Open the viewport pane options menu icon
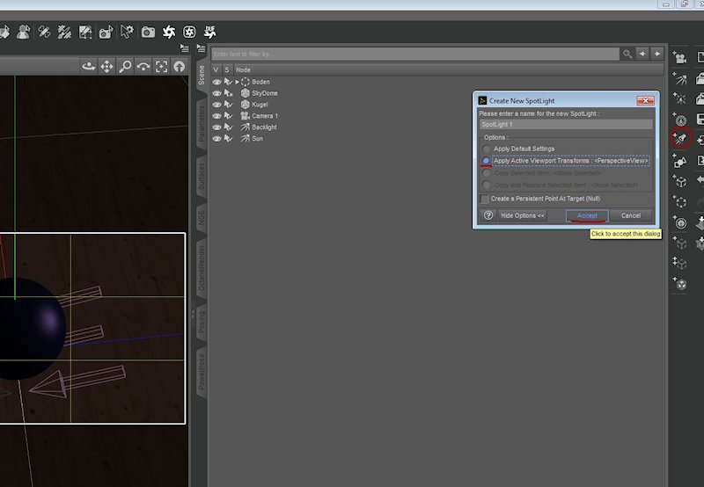This screenshot has width=704, height=487. (184, 47)
